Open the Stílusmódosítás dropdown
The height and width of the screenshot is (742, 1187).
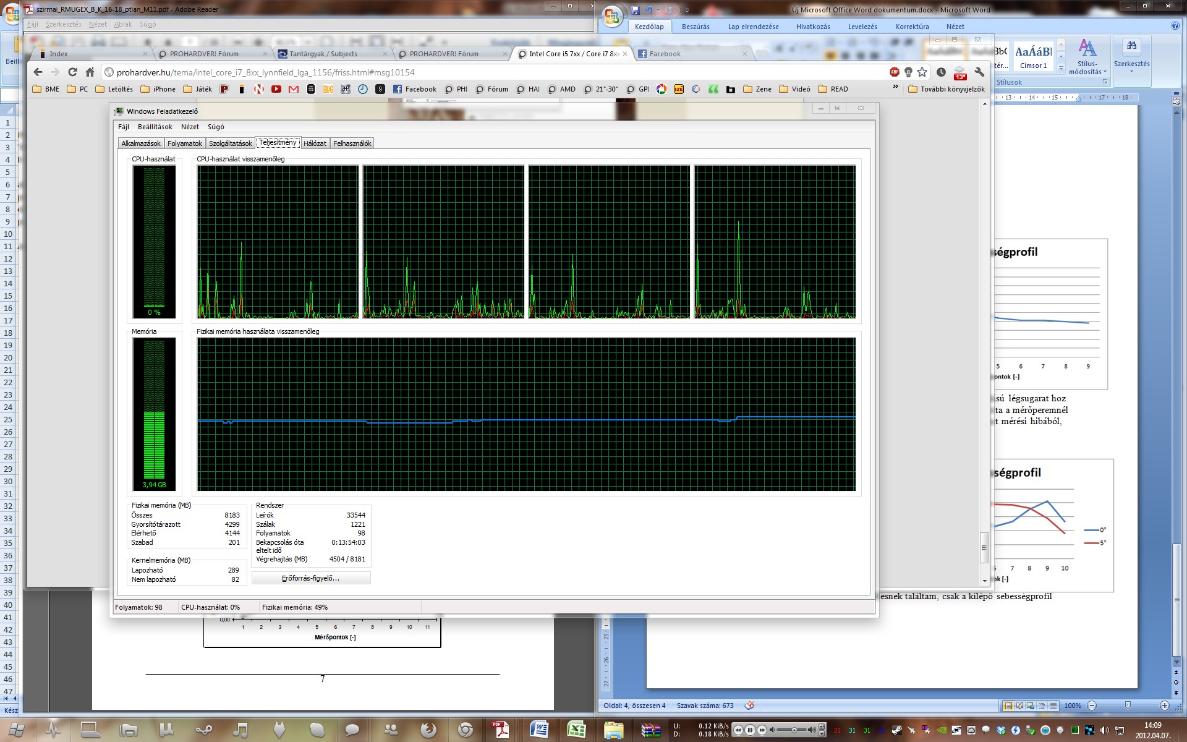[1087, 58]
